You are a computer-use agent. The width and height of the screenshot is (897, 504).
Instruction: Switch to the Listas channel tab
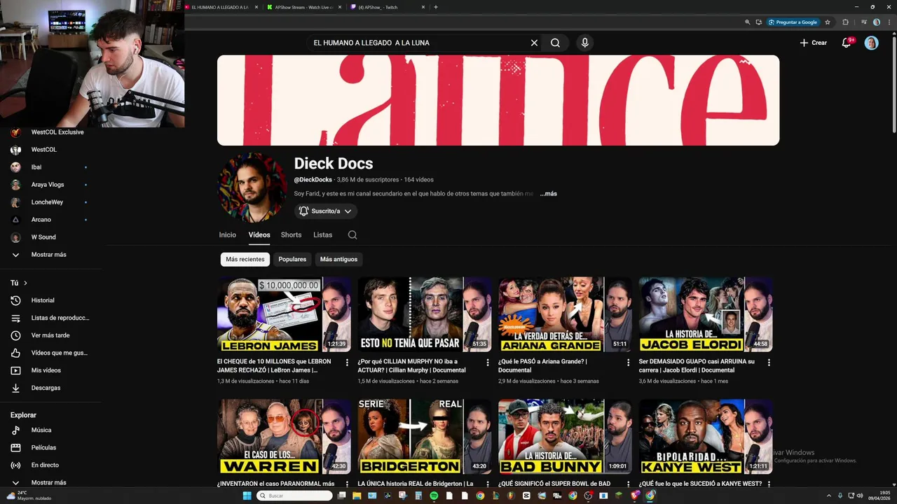point(323,235)
